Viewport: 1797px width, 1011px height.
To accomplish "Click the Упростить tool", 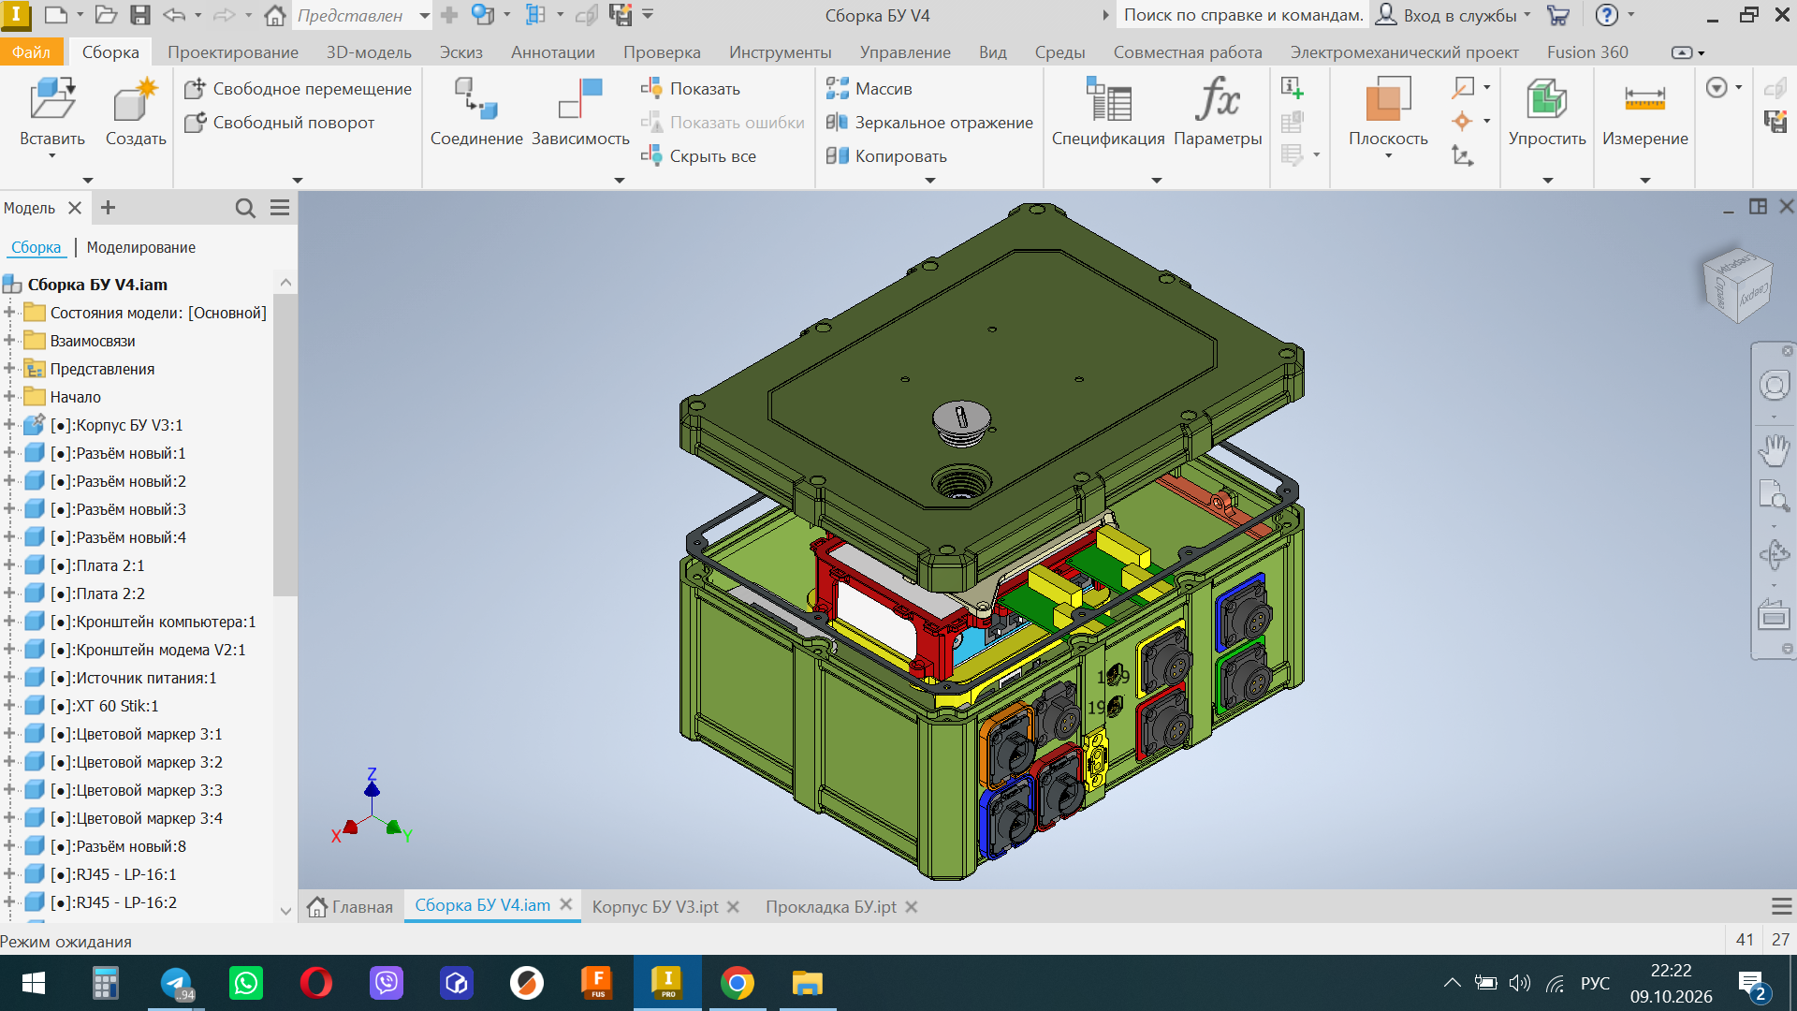I will pos(1547,110).
